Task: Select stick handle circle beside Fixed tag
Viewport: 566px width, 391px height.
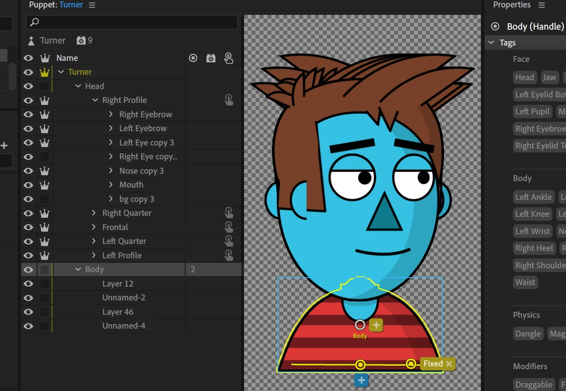Action: coord(411,364)
